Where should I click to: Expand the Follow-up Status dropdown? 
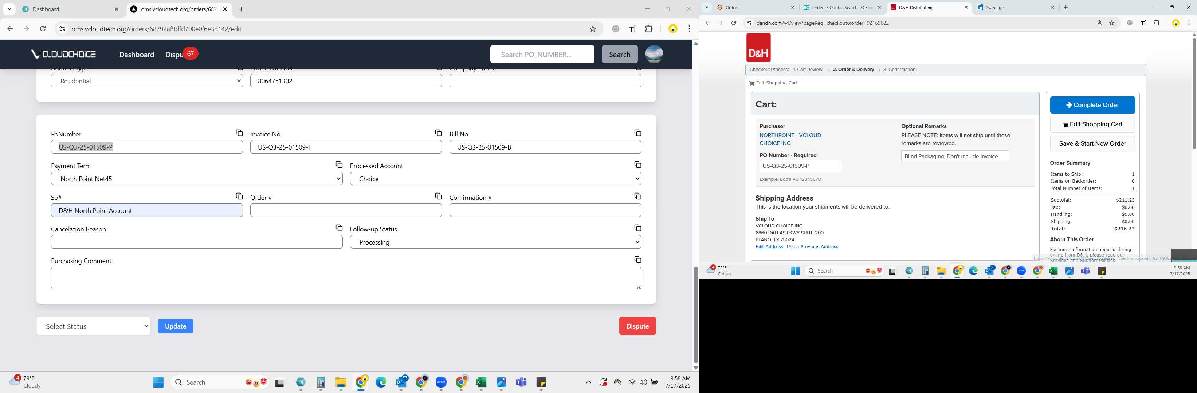[x=495, y=242]
